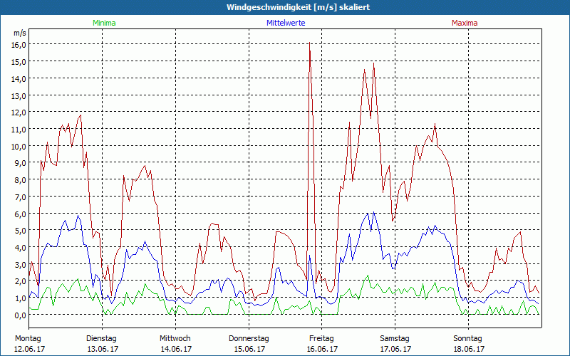Screen dimensions: 570x356
Task: Click the '12,0' y-axis value
Action: coord(19,112)
